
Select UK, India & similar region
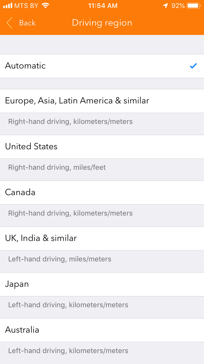[x=102, y=238]
